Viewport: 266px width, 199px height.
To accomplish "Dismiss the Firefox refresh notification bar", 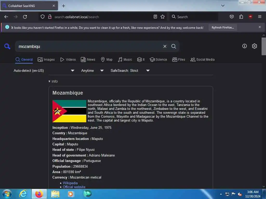I will 260,27.
